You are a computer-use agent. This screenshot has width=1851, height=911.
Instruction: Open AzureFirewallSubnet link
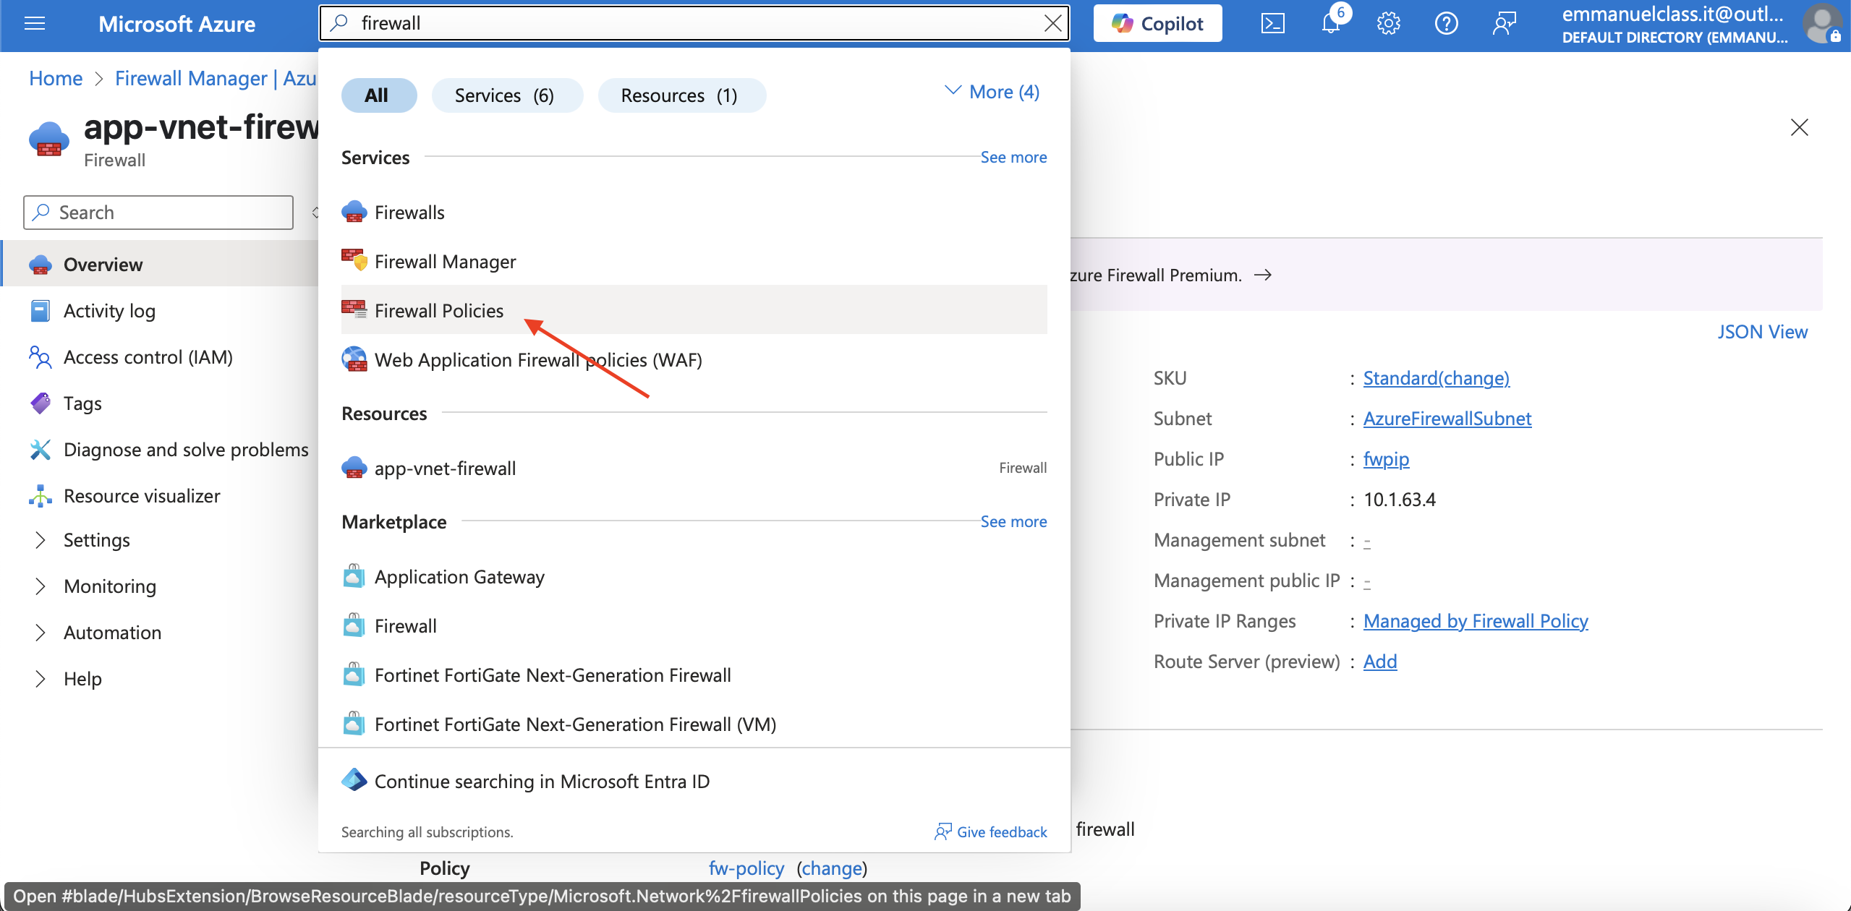click(1447, 419)
